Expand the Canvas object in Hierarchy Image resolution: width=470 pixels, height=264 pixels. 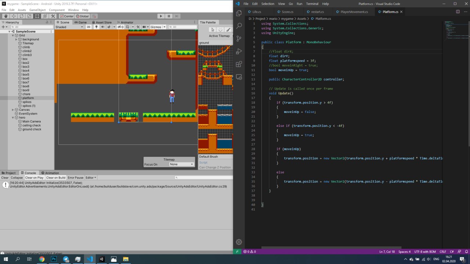click(13, 110)
